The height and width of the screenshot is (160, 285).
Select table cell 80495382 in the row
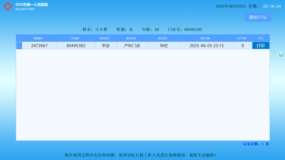[76, 46]
